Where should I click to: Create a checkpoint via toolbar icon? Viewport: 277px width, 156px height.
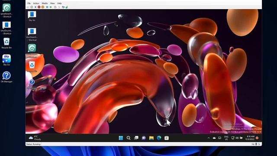(x=55, y=7)
